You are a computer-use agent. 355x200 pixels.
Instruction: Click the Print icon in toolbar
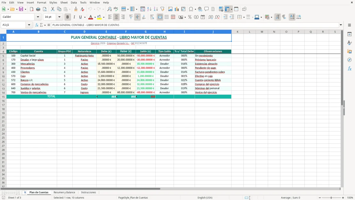[x=38, y=9]
